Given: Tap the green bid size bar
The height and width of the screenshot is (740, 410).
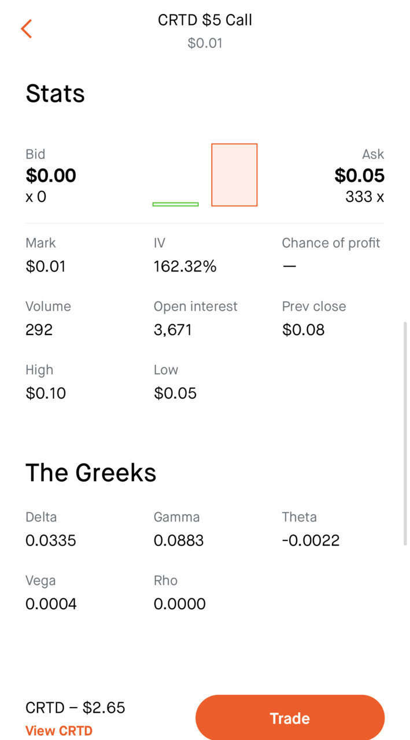Looking at the screenshot, I should click(x=175, y=204).
